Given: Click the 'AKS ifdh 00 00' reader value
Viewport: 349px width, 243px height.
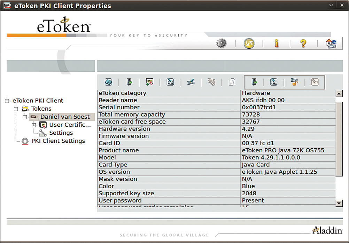Looking at the screenshot, I should click(263, 100).
